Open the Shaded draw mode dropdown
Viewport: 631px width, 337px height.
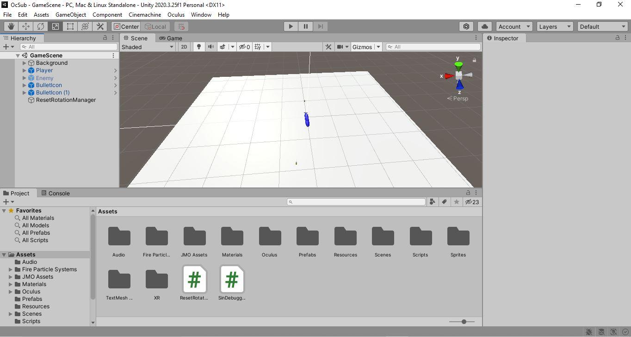pos(148,47)
